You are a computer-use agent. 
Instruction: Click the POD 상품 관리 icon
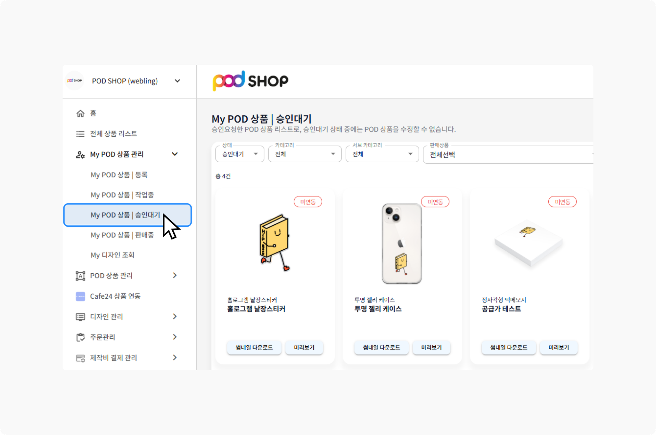[x=80, y=276]
